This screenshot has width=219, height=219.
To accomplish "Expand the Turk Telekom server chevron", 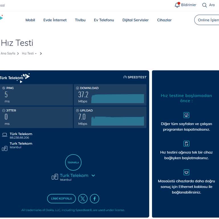I will 93,176.
